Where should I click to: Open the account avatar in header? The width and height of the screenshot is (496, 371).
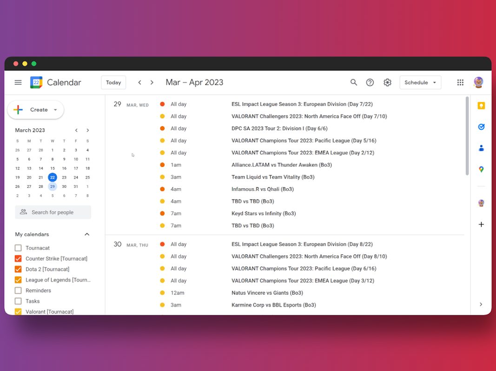point(478,83)
